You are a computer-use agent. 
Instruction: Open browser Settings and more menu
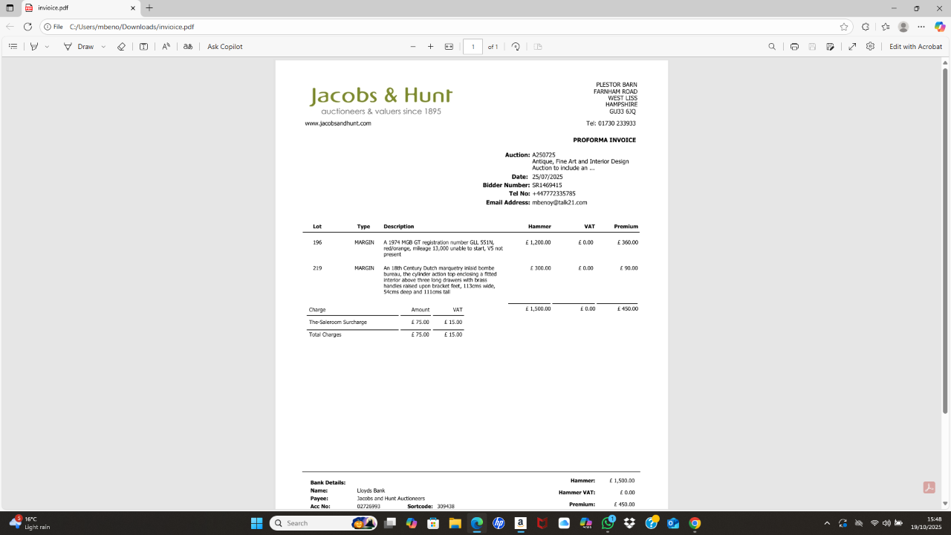(921, 27)
